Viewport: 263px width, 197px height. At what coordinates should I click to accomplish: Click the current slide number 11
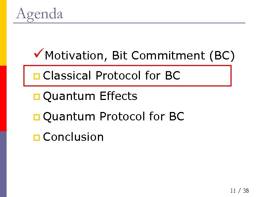[233, 190]
